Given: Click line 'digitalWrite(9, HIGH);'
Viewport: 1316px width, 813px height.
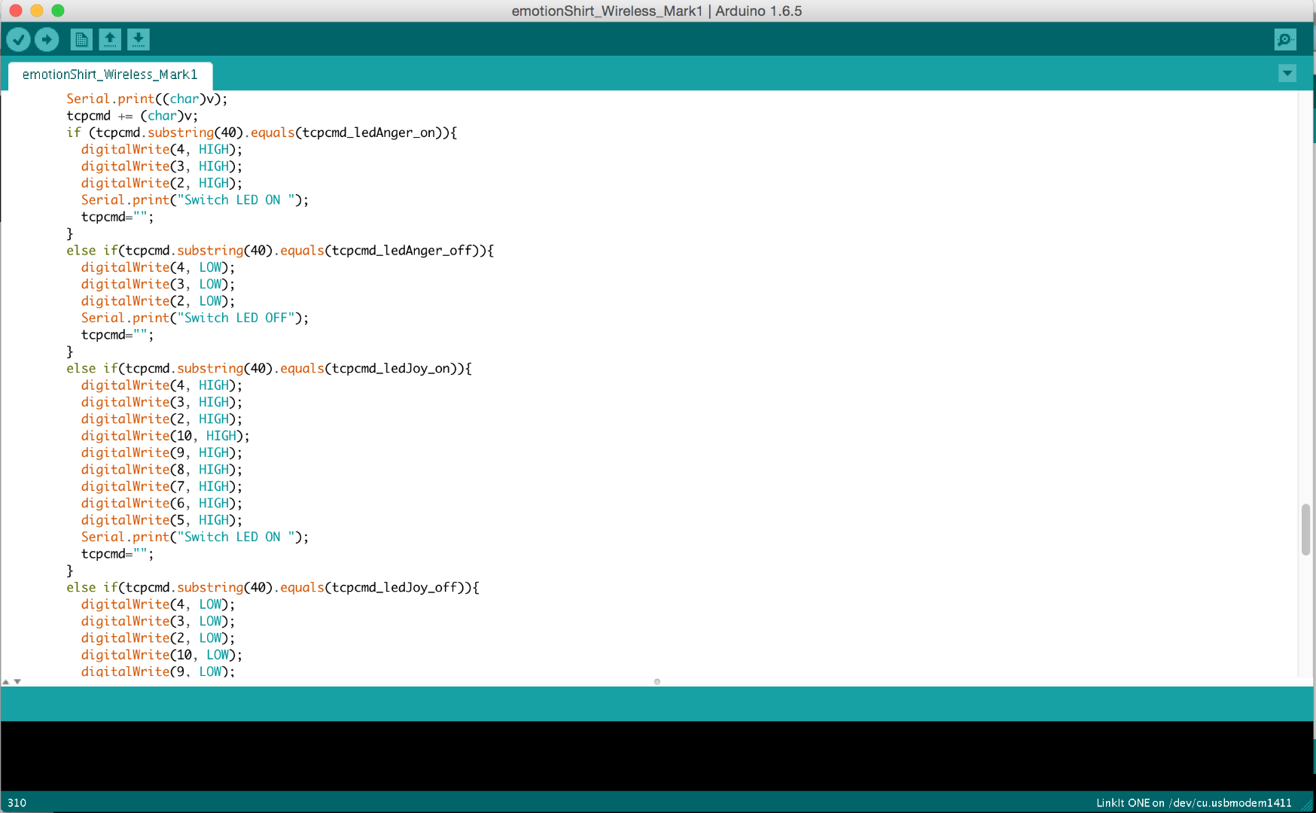Looking at the screenshot, I should tap(162, 452).
